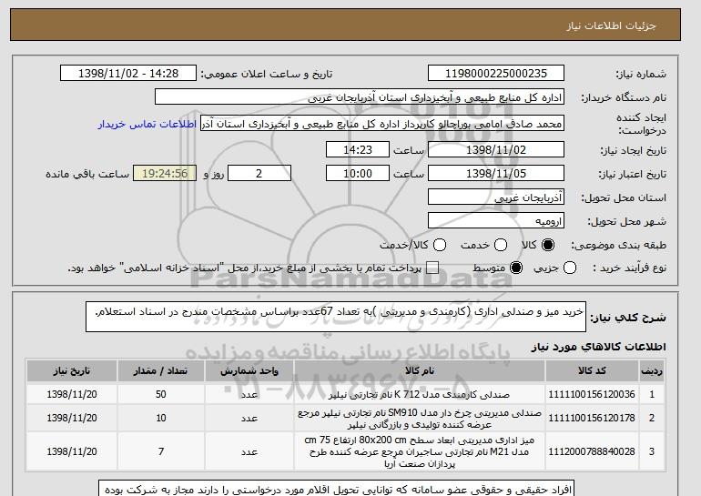Screen dimensions: 701x496
Task: Select the کالا/خدمت radio button
Action: point(440,245)
